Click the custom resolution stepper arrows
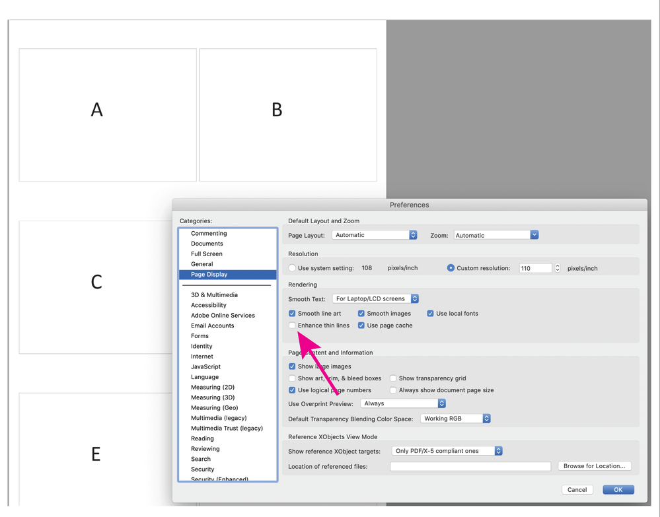Viewport: 660px width, 517px height. coord(558,268)
